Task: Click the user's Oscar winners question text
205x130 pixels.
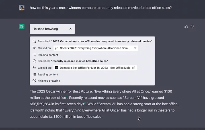Action: pos(101,8)
